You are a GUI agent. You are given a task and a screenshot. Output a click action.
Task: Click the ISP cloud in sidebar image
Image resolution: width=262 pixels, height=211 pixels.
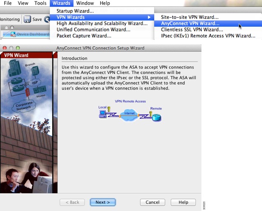[35, 83]
